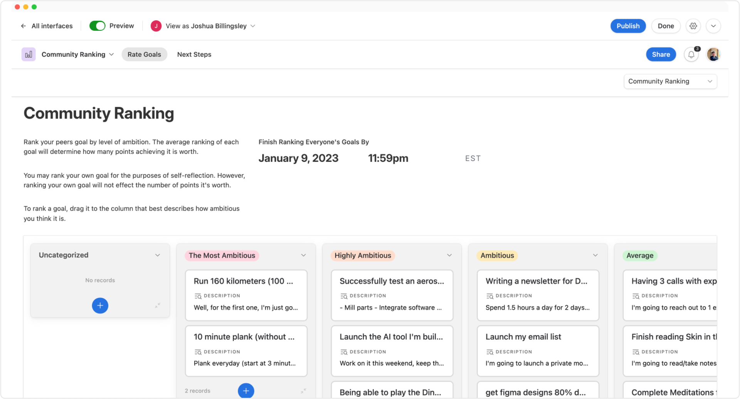Click the collapse arrows icon in Uncategorized column
The image size is (740, 399).
[x=157, y=305]
